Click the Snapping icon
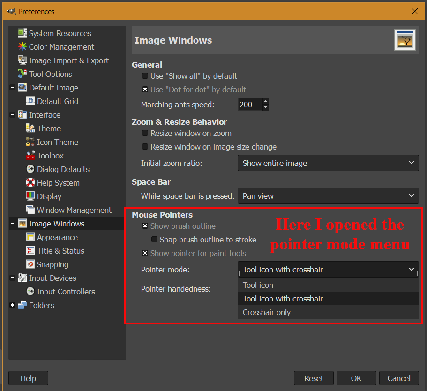Image resolution: width=427 pixels, height=391 pixels. 30,264
